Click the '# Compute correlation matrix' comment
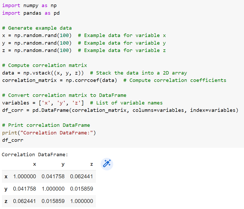The height and width of the screenshot is (209, 244). point(44,65)
